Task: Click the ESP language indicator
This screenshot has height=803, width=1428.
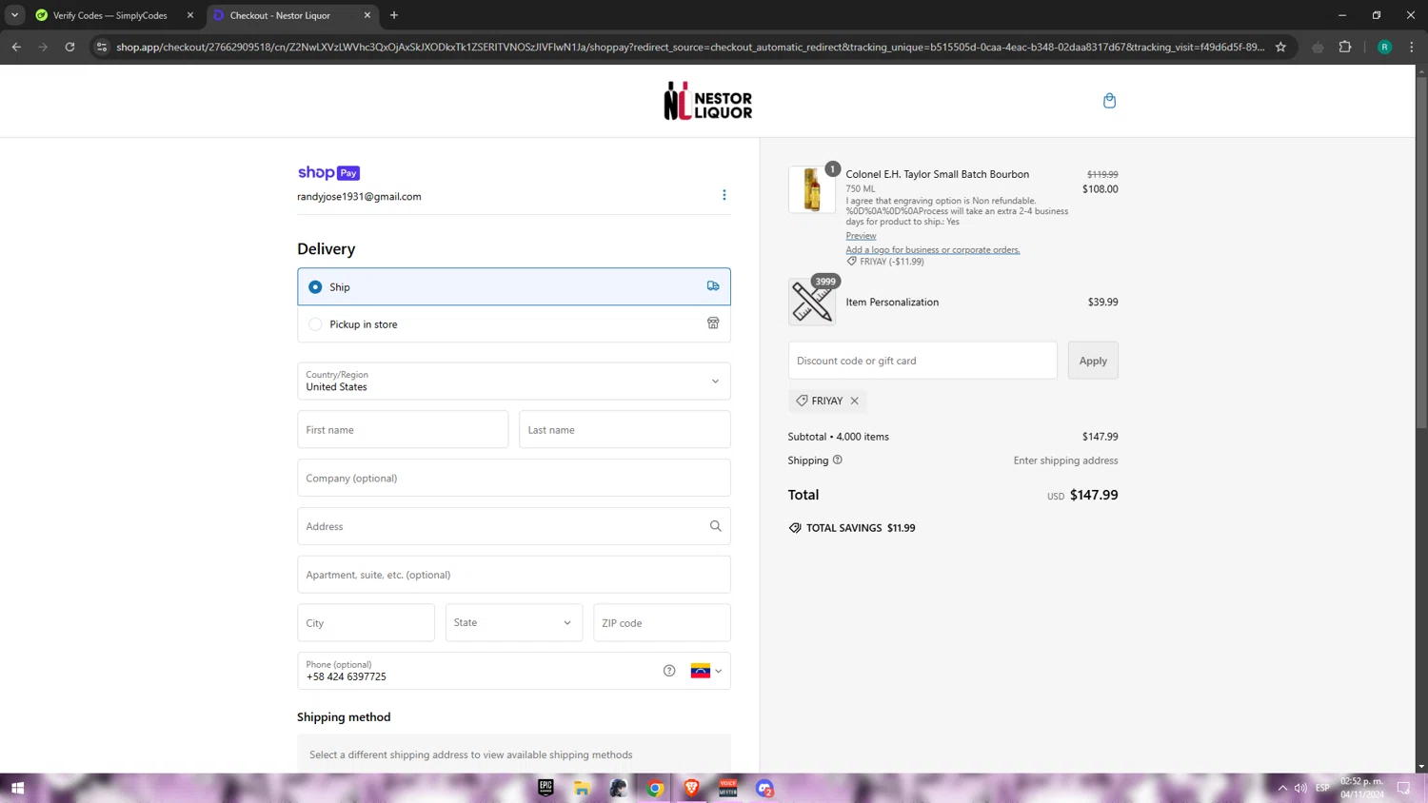Action: tap(1322, 788)
